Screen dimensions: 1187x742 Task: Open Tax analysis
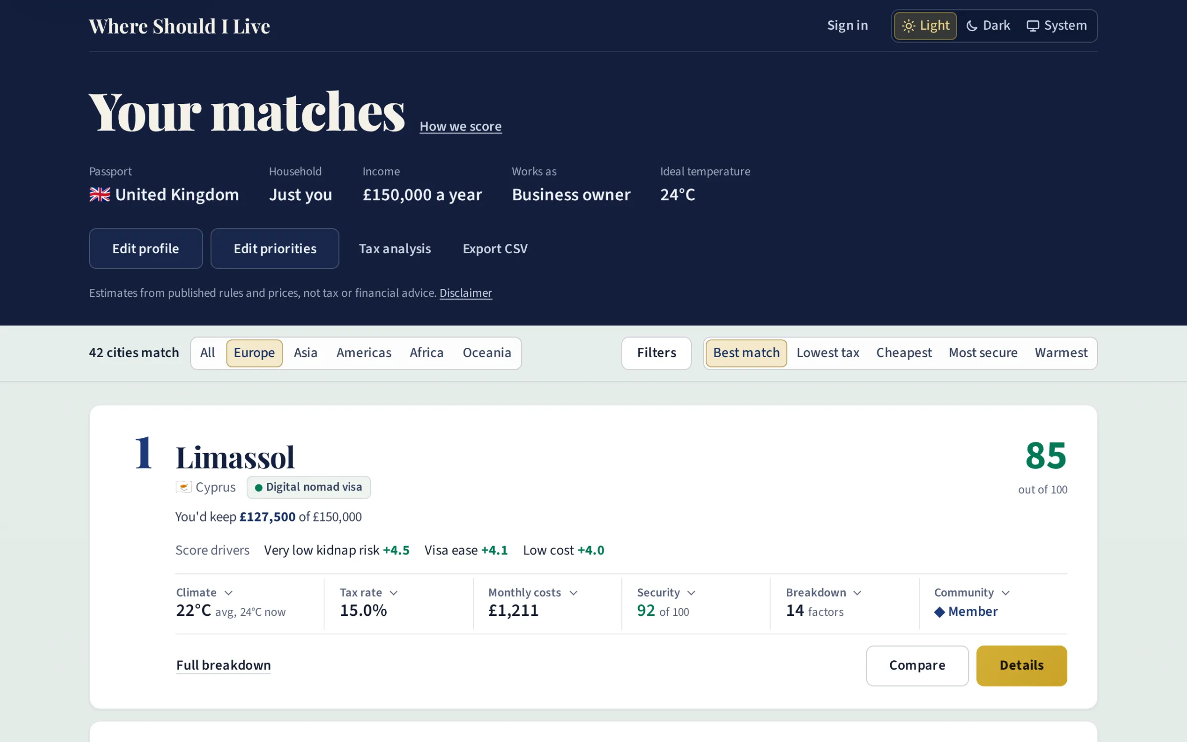click(x=395, y=249)
